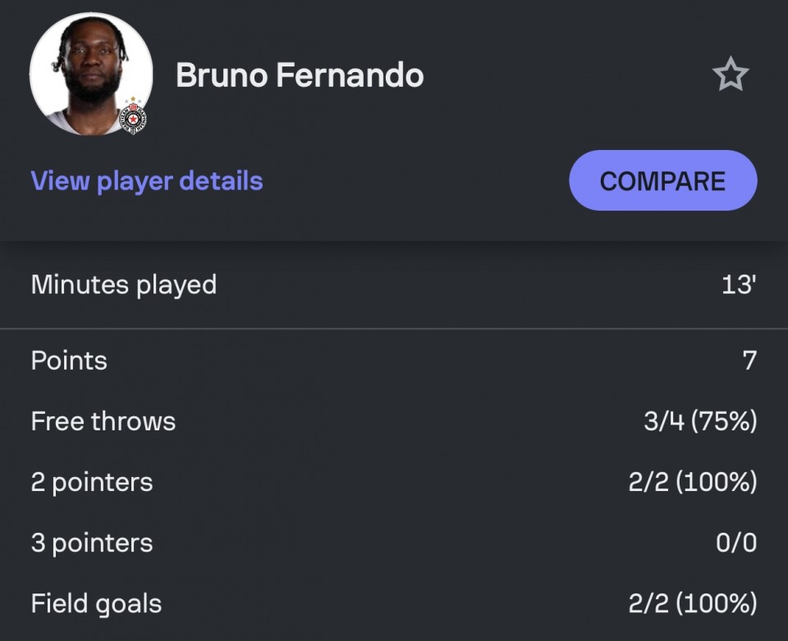Viewport: 788px width, 641px height.
Task: Open the View player details link
Action: [147, 181]
